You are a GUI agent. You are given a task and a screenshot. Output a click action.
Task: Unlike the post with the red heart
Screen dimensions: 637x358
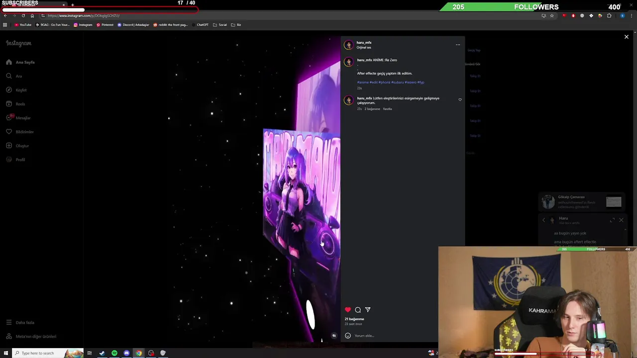point(348,310)
